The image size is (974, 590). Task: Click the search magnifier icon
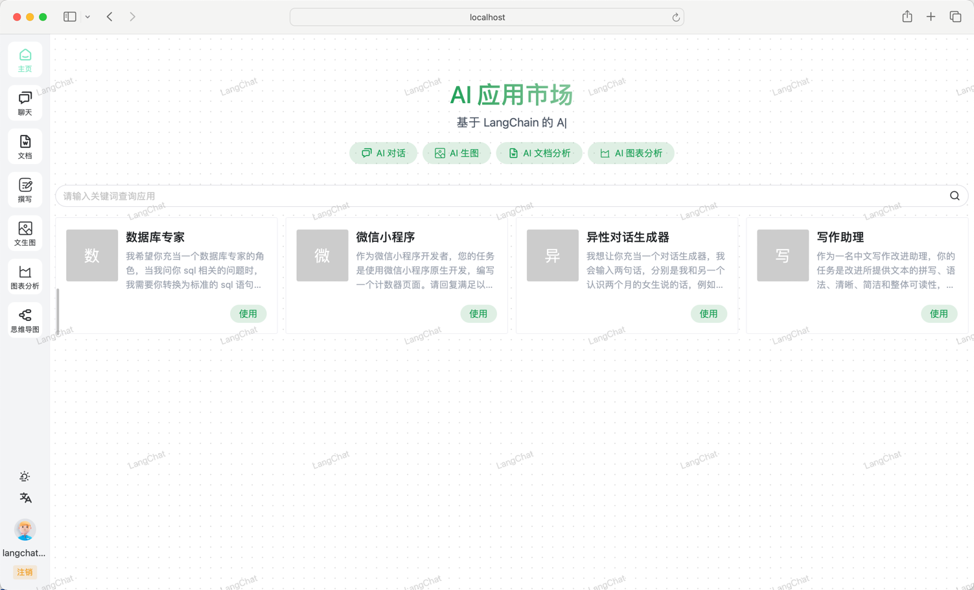tap(954, 196)
